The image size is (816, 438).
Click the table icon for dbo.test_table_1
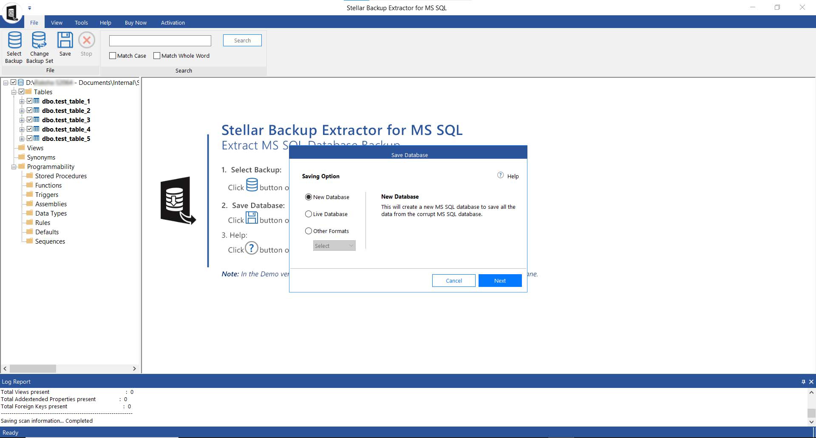click(x=37, y=101)
